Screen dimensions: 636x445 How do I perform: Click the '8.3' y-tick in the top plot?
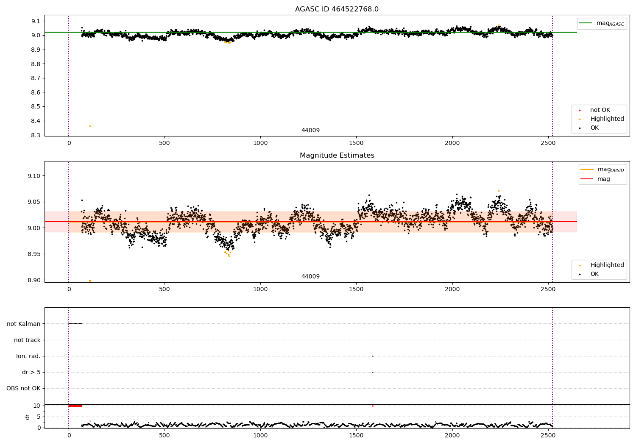point(36,135)
